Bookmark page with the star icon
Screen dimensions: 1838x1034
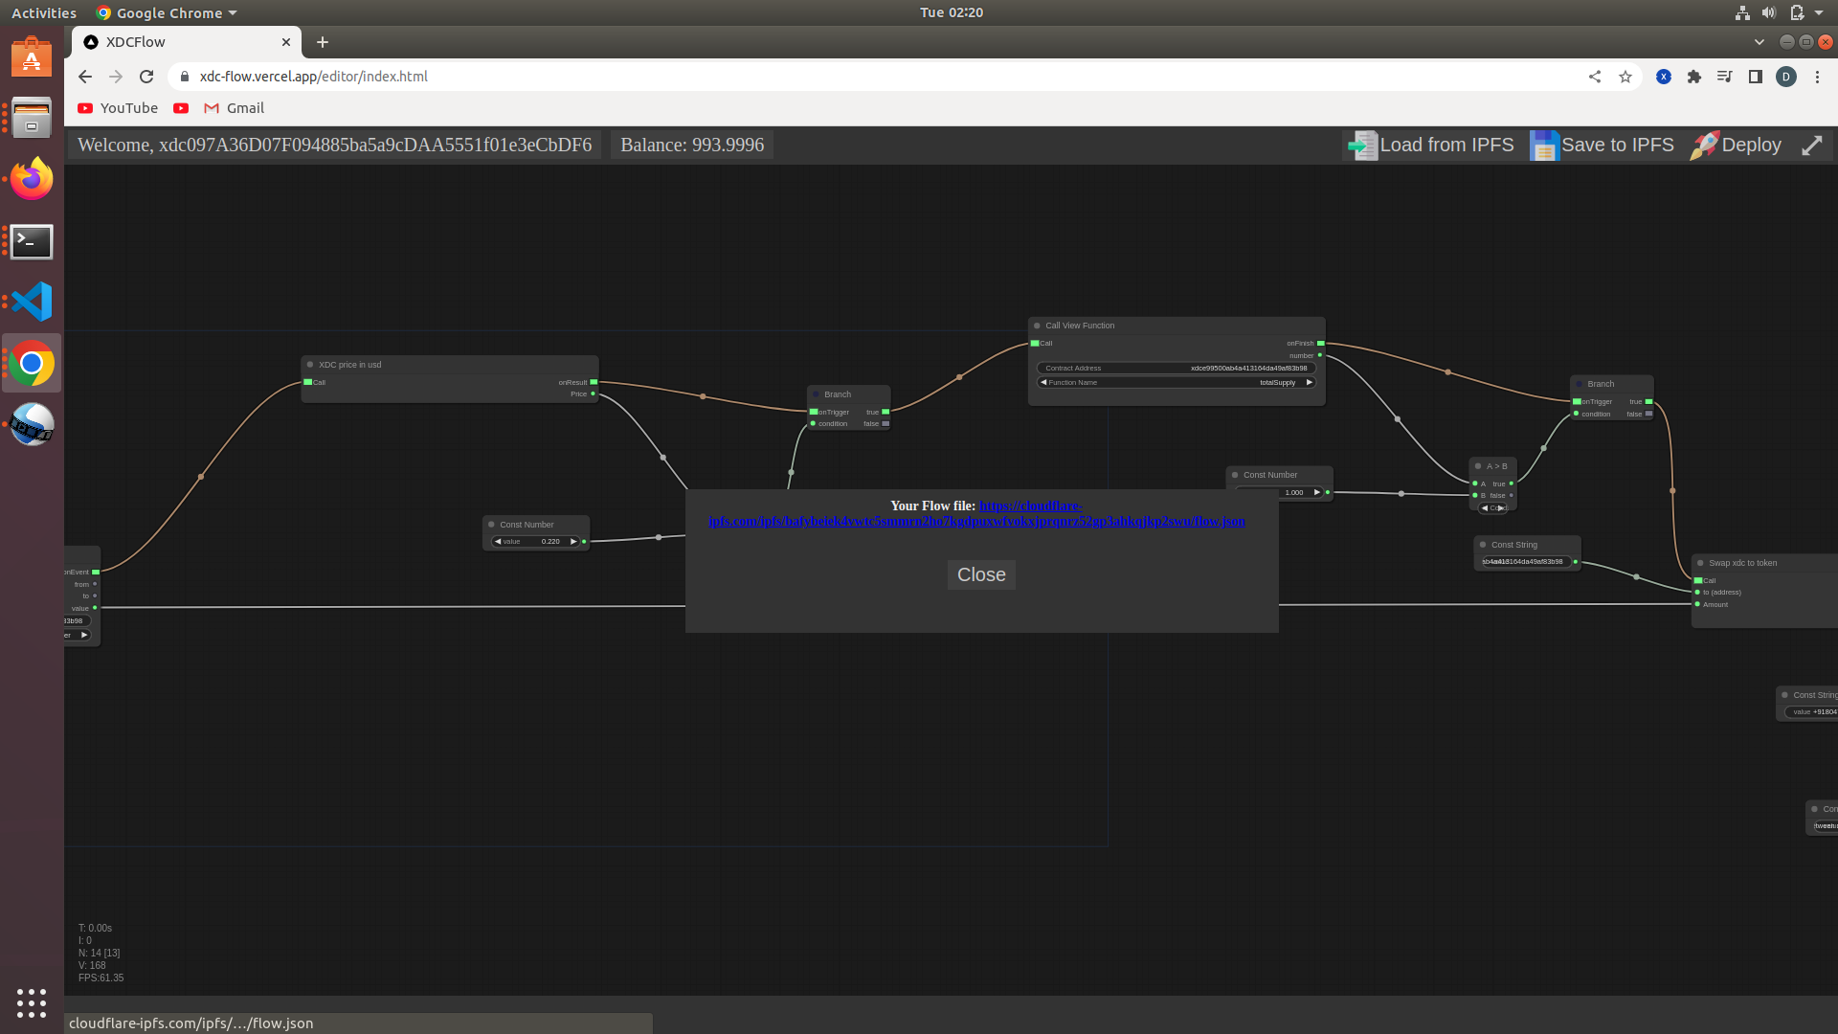[1625, 77]
